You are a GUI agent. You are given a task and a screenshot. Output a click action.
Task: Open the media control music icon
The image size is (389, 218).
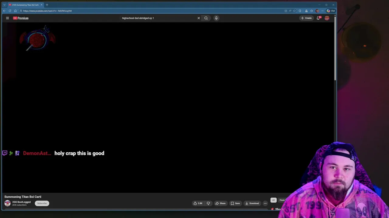tap(306, 11)
